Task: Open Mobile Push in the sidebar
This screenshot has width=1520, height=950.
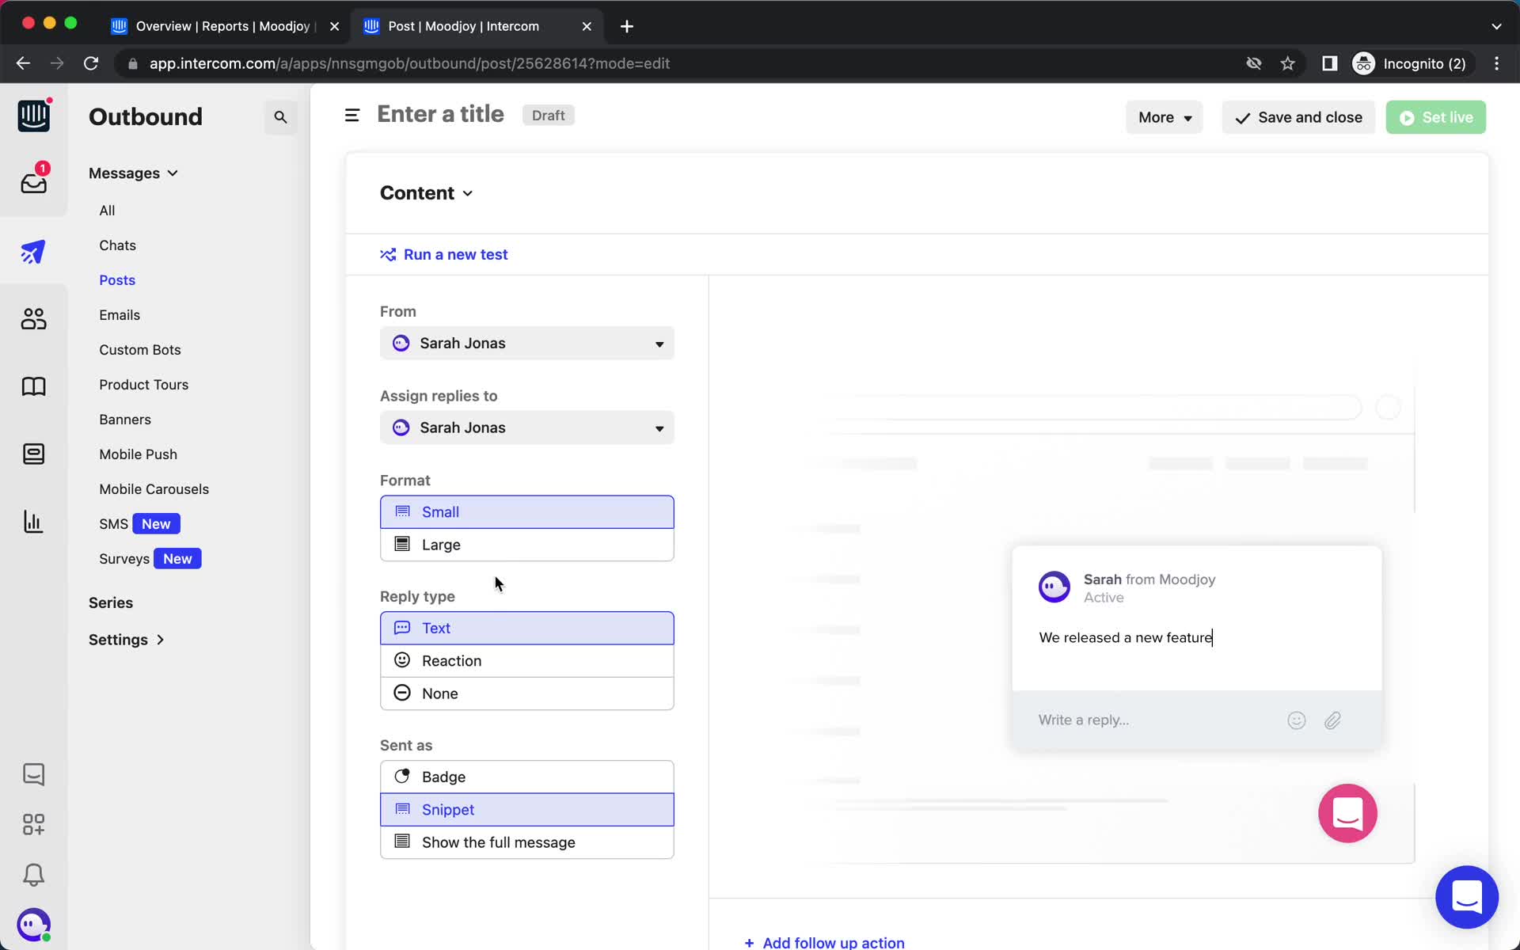Action: pos(139,454)
